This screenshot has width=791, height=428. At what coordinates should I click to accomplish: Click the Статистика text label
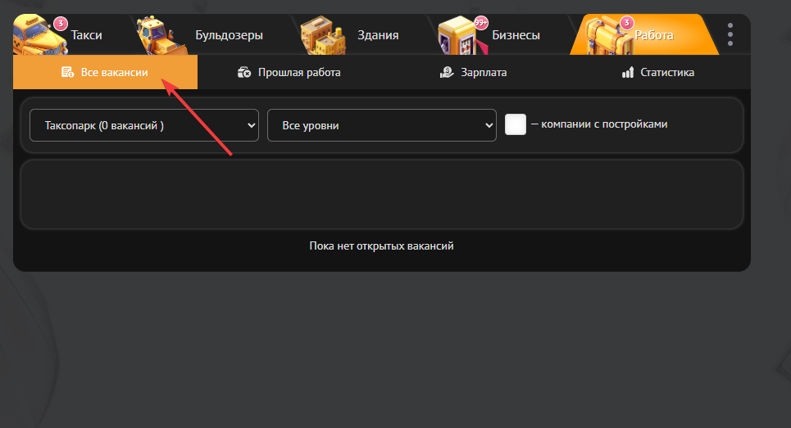pyautogui.click(x=667, y=73)
